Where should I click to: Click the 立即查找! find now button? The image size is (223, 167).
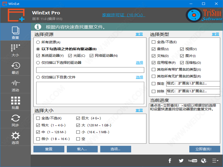pyautogui.click(x=205, y=149)
